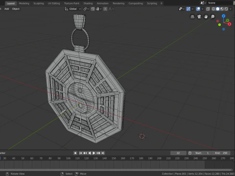The image size is (235, 176).
Task: Click current frame field showing 22
Action: pos(178,153)
